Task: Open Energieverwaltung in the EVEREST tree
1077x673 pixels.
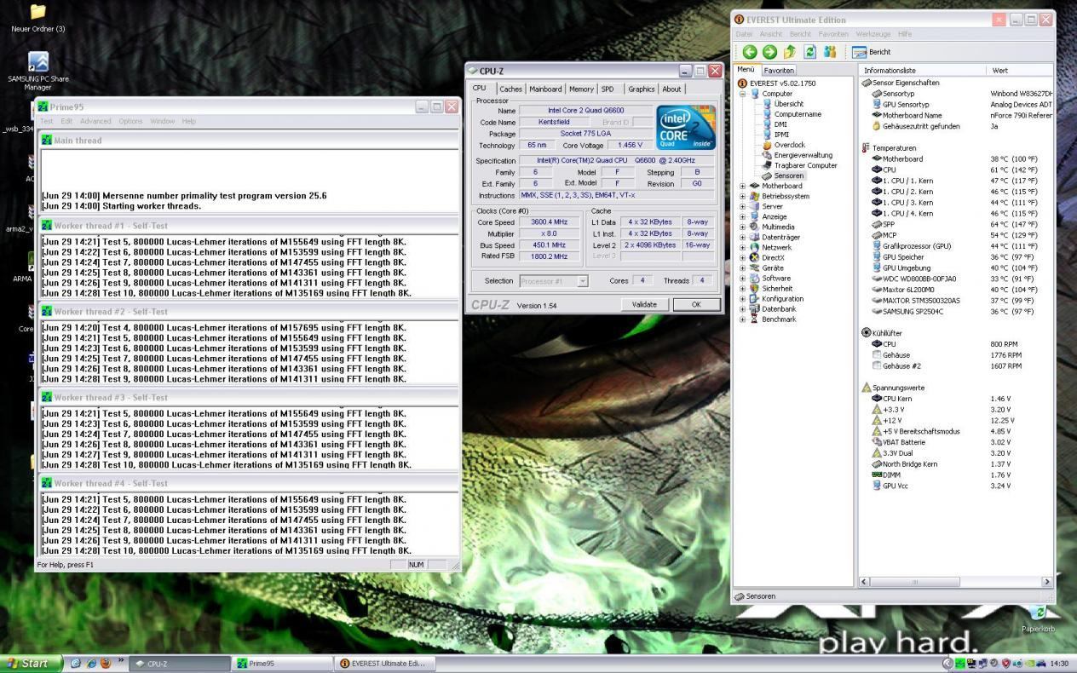Action: click(x=803, y=155)
